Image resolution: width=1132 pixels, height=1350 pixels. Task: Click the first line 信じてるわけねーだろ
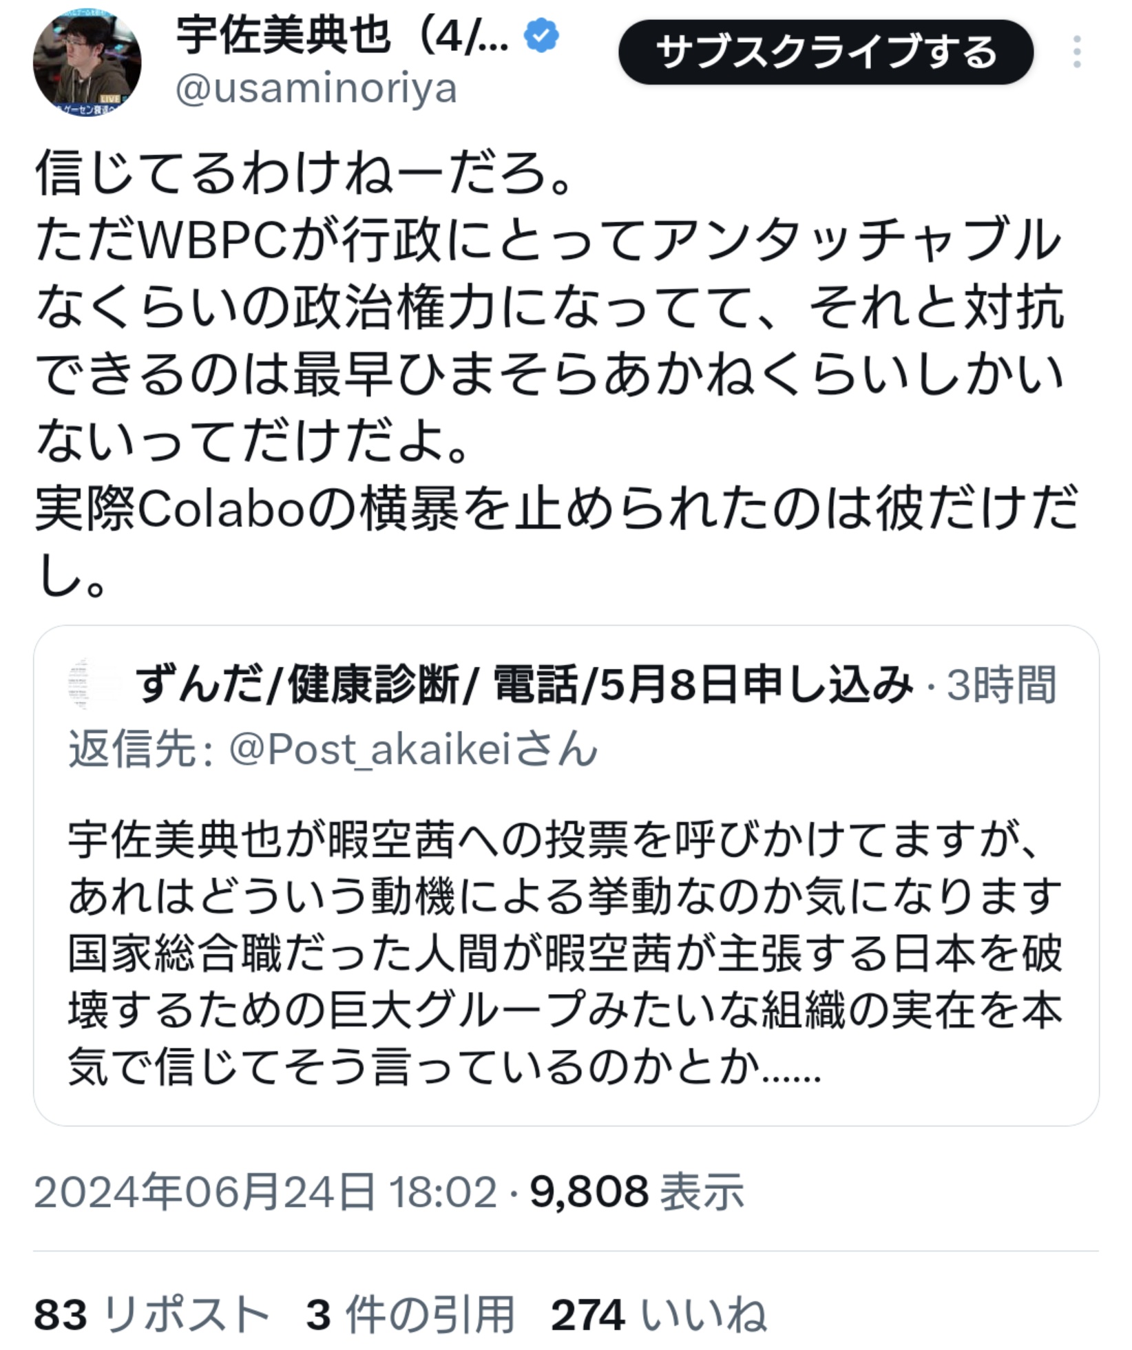(304, 172)
